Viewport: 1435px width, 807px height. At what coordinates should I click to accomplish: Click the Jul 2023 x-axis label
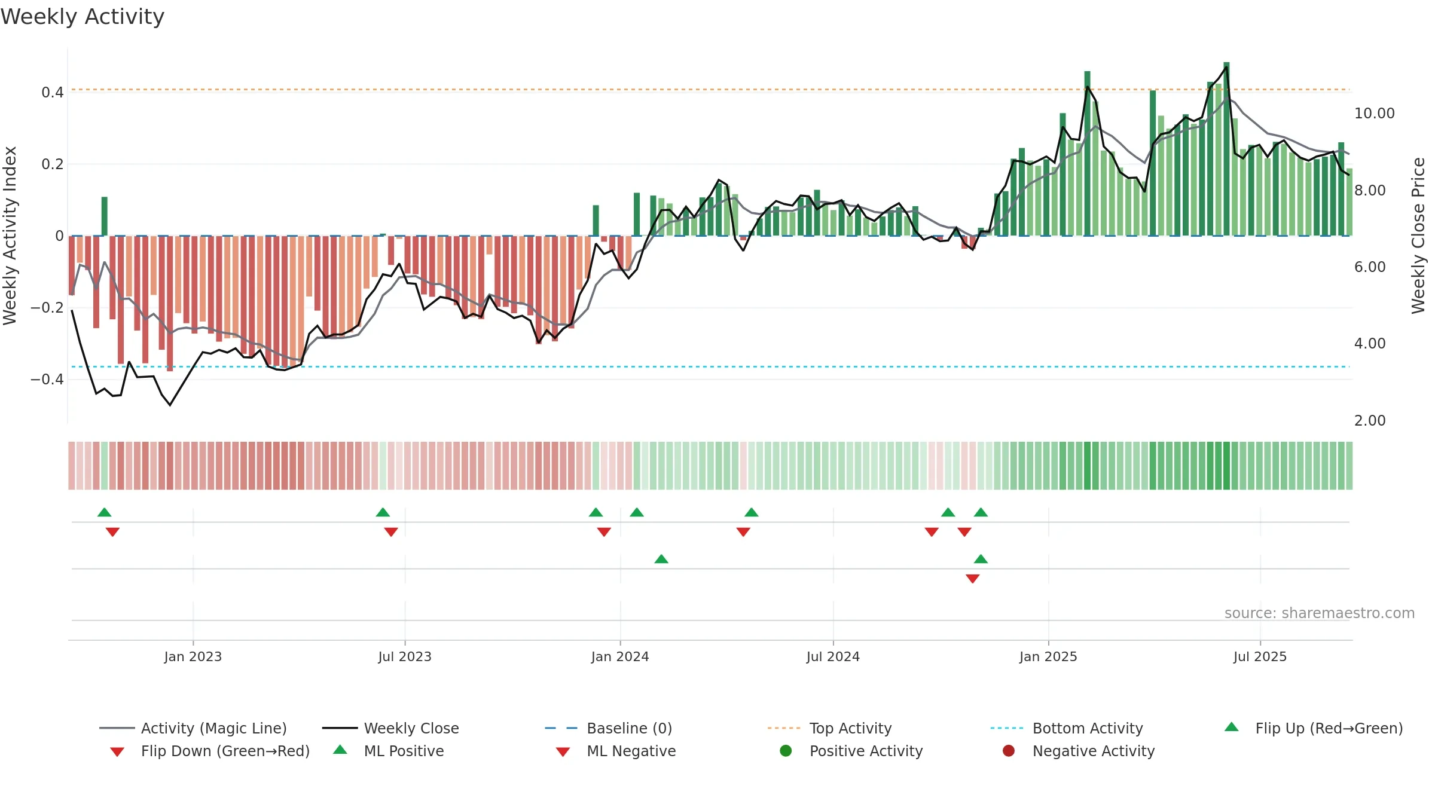point(405,656)
